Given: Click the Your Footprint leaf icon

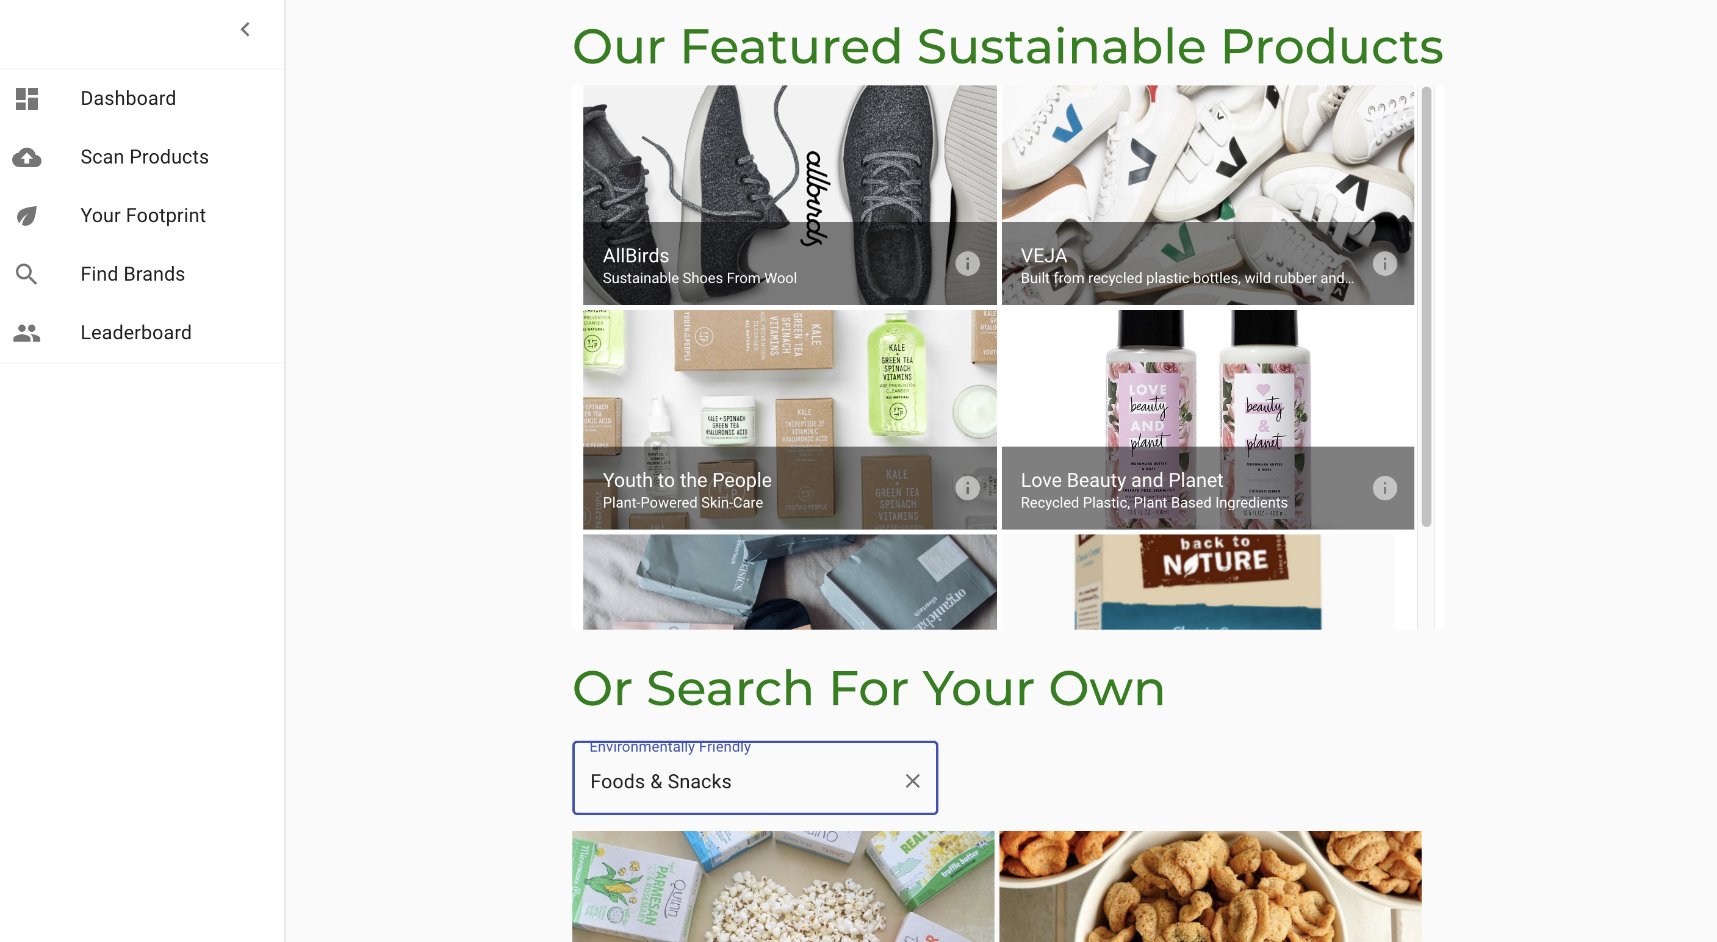Looking at the screenshot, I should click(27, 215).
